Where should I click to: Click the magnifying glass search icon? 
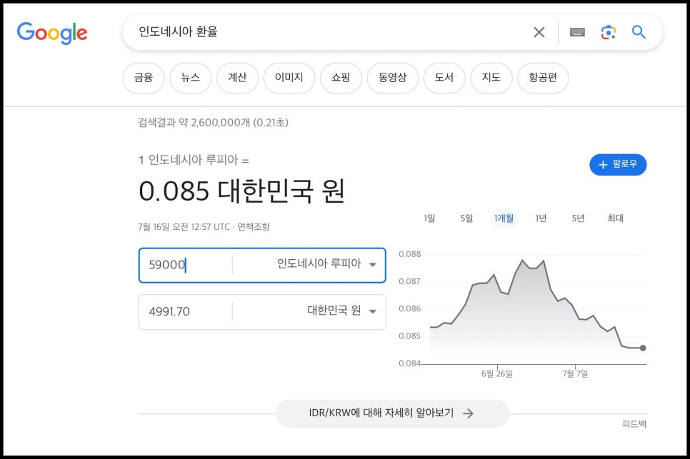(639, 32)
